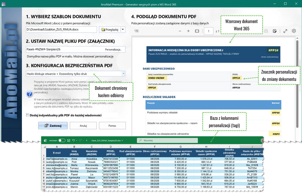Click the Przeglądaj browse button

click(x=110, y=29)
